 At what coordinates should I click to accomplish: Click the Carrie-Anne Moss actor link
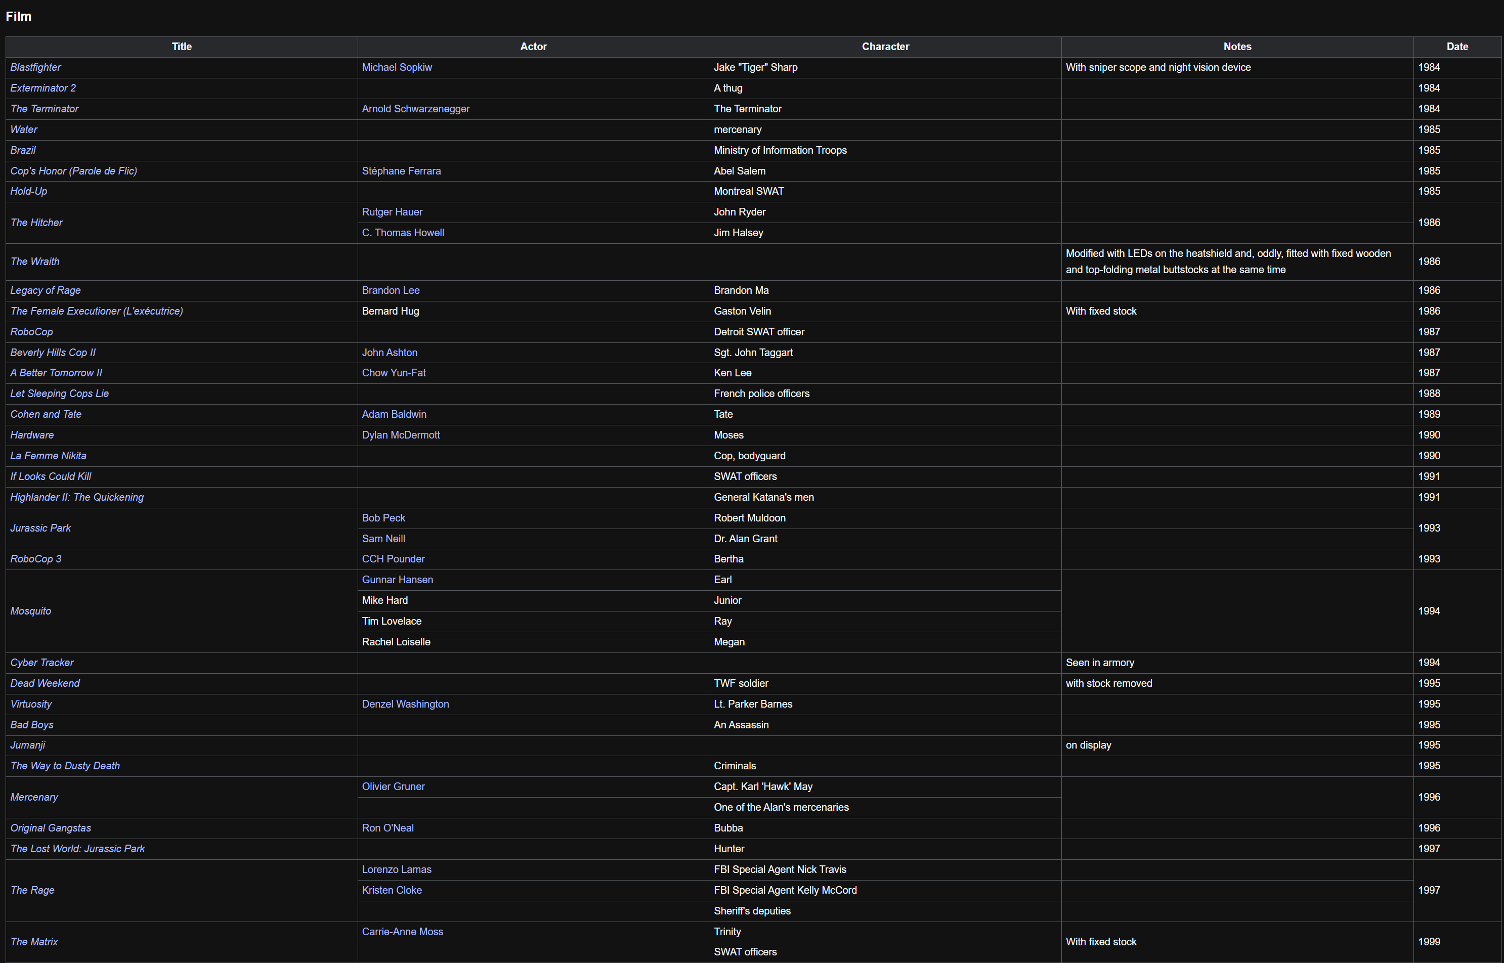coord(403,932)
